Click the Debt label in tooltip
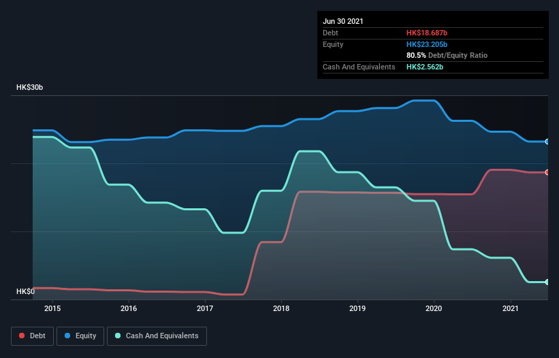This screenshot has width=559, height=358. click(x=330, y=33)
